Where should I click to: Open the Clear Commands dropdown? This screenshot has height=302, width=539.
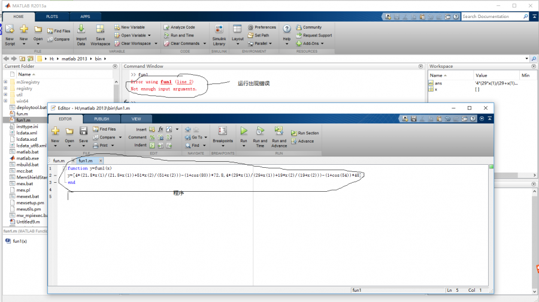coord(205,44)
